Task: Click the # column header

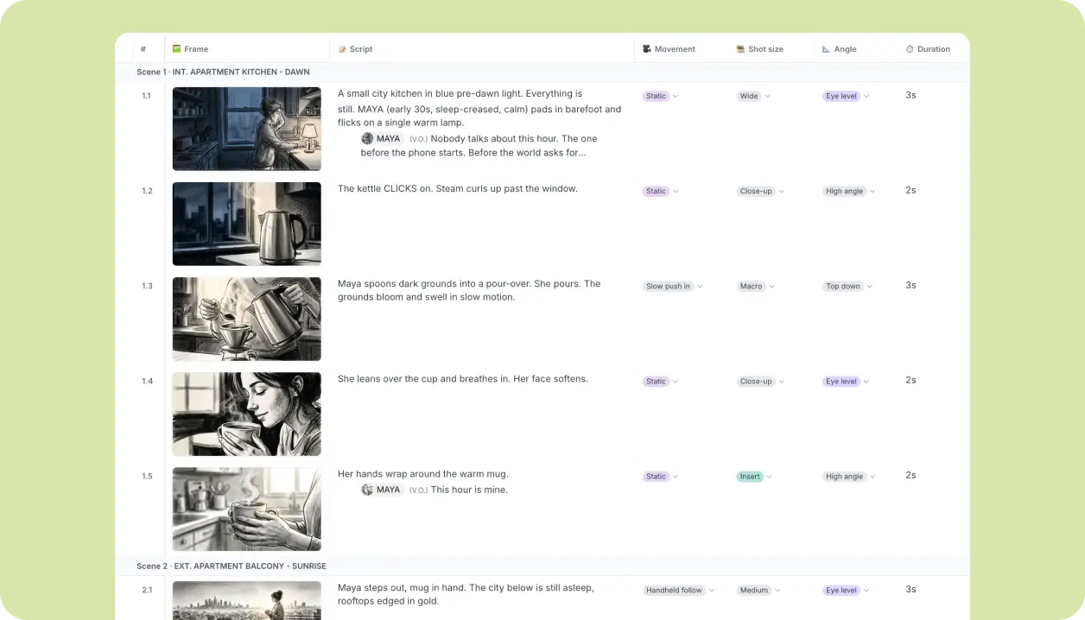Action: (143, 49)
